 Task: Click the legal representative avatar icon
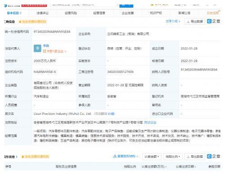pos(37,48)
